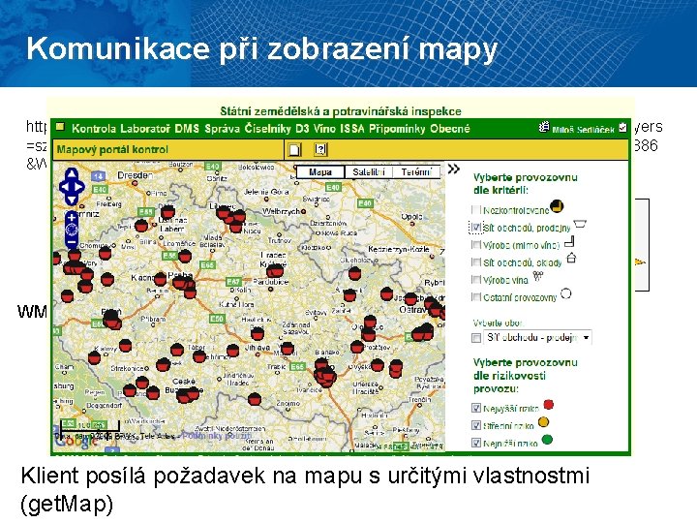Click the Síť obchodů, sklady house symbol
This screenshot has width=697, height=523.
[572, 258]
